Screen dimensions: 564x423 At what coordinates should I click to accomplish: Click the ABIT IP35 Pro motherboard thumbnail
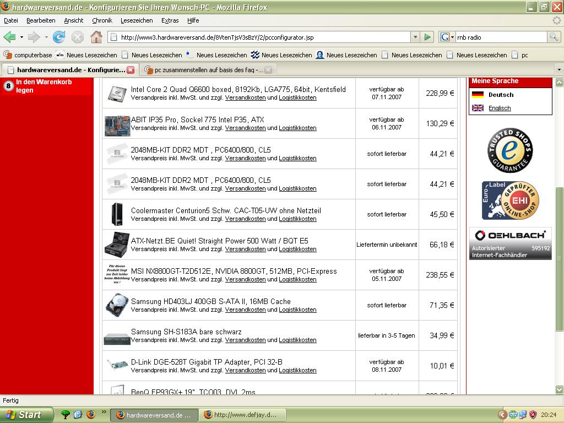pyautogui.click(x=117, y=126)
